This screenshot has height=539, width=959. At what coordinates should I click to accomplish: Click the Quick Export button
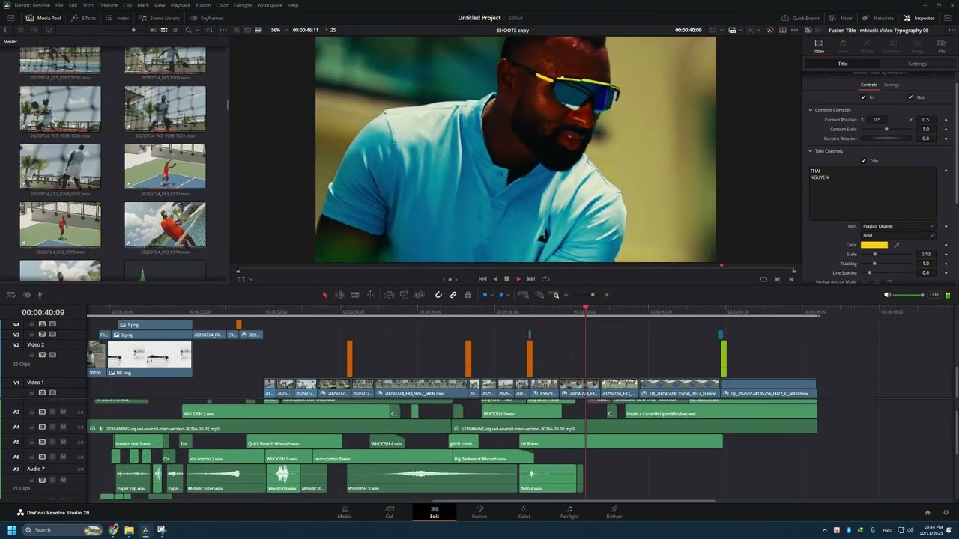pyautogui.click(x=800, y=18)
